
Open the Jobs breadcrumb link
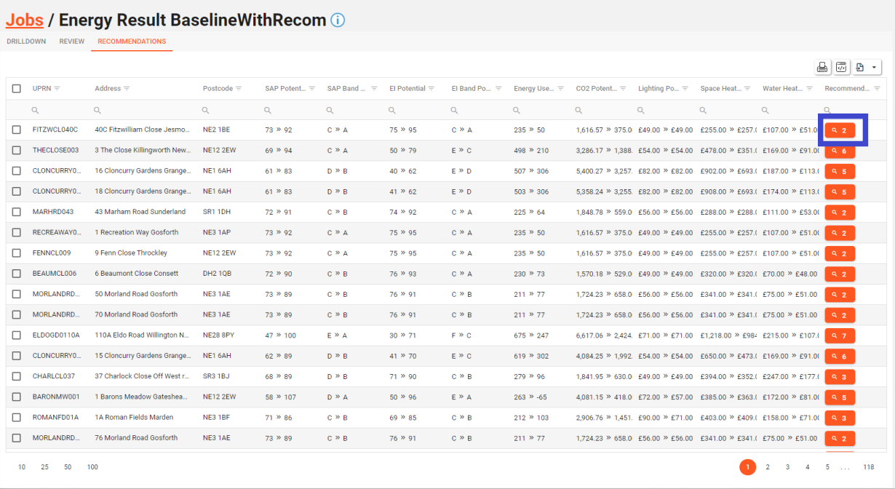click(x=24, y=20)
